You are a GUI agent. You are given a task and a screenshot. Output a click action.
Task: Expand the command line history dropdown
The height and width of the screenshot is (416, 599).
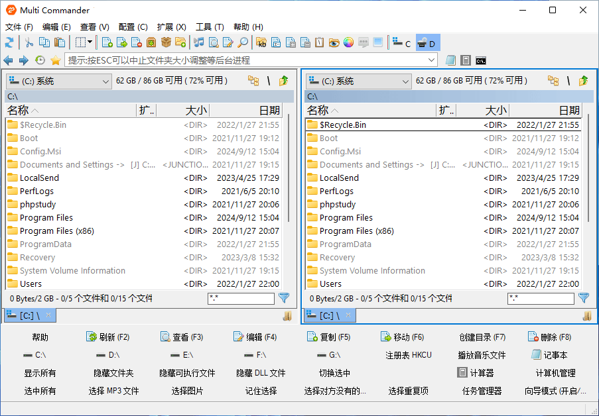[x=432, y=60]
